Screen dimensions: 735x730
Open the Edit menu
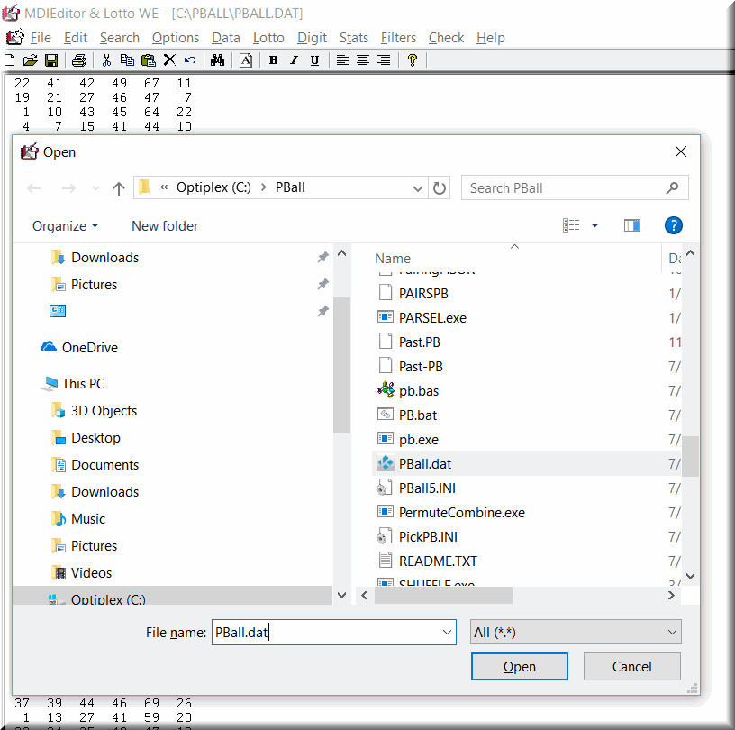pos(76,38)
